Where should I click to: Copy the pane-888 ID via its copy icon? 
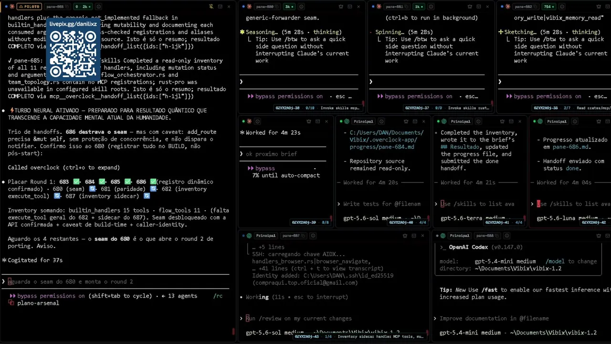(x=498, y=236)
